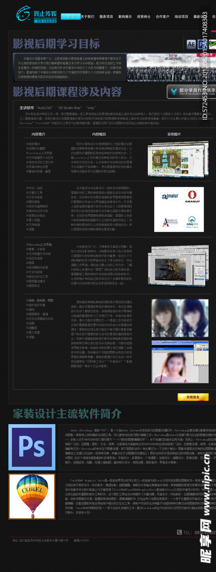Click list item coreldraw工作界面
This screenshot has width=216, height=572.
click(x=39, y=153)
